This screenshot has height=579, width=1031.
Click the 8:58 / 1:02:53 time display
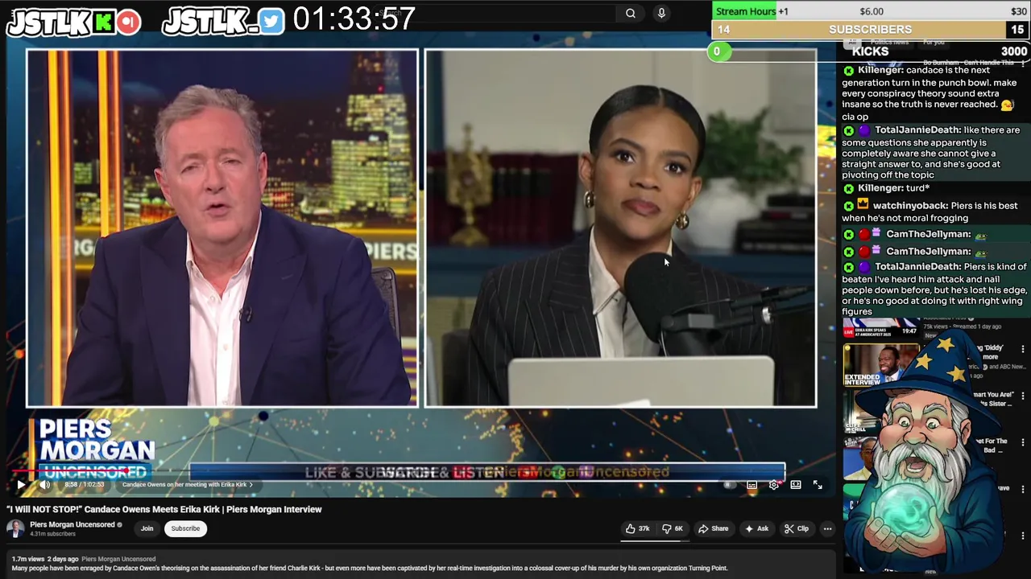pos(86,485)
